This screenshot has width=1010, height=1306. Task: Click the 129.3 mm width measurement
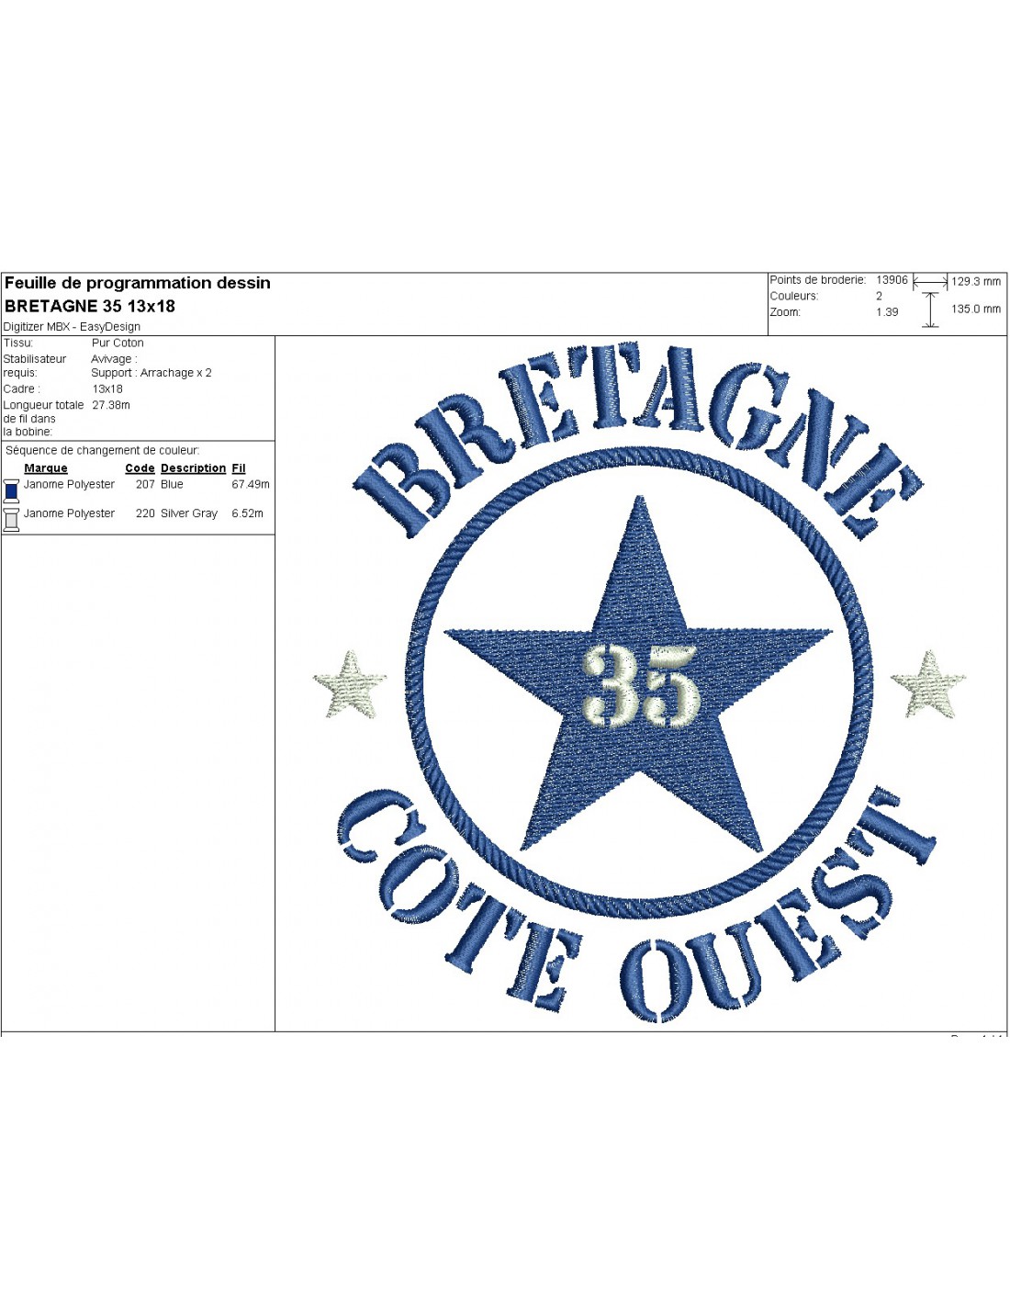click(976, 282)
